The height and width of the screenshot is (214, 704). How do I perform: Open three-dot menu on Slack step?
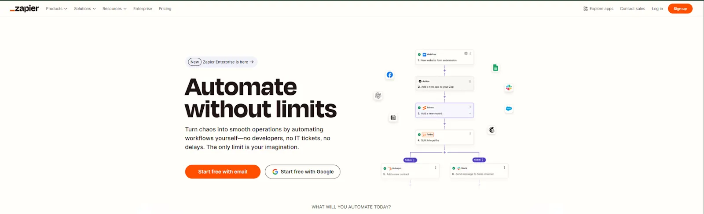pos(504,168)
